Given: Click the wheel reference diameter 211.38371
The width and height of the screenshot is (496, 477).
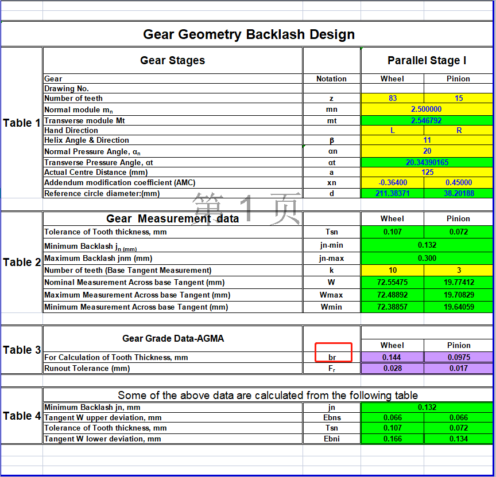Looking at the screenshot, I should coord(392,193).
